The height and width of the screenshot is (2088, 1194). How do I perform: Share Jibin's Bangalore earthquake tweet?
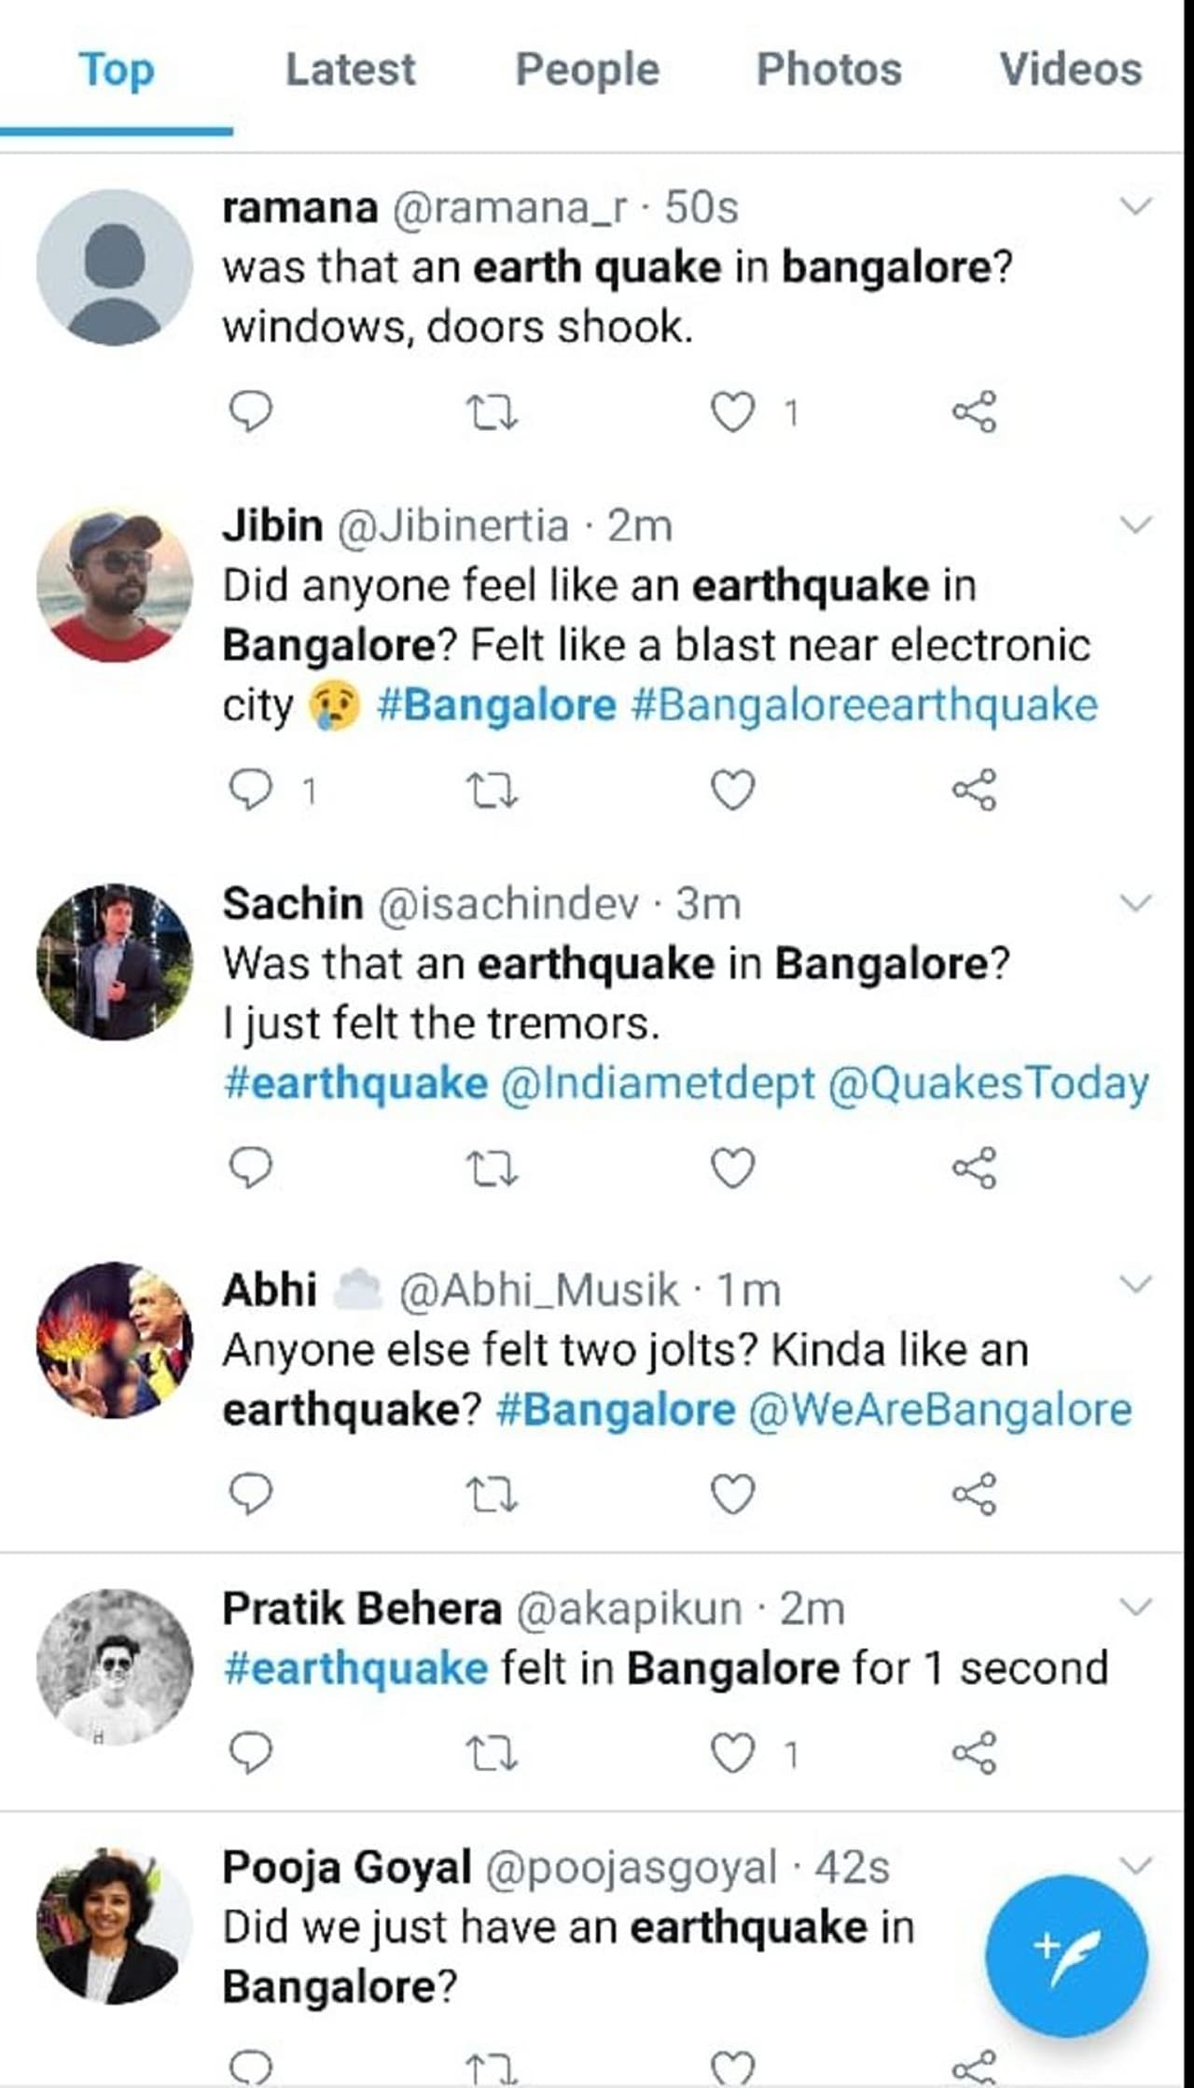click(x=974, y=790)
